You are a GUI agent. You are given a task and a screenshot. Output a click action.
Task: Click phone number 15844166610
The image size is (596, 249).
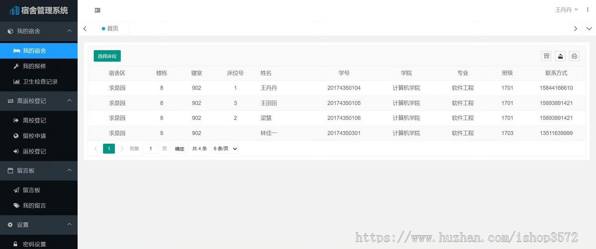click(x=556, y=88)
